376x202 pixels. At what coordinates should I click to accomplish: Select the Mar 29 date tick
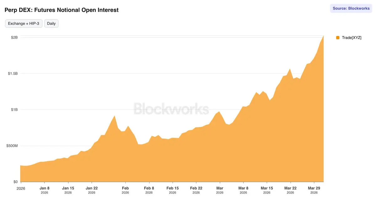[x=314, y=190]
